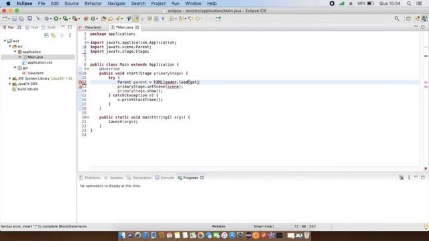Collapse the imports fold on line 3
This screenshot has width=429, height=241.
88,43
